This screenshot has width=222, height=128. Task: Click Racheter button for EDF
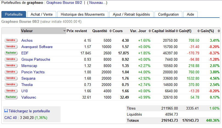click(x=11, y=53)
